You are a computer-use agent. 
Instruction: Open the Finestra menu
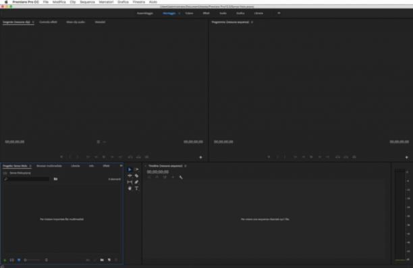coord(139,2)
